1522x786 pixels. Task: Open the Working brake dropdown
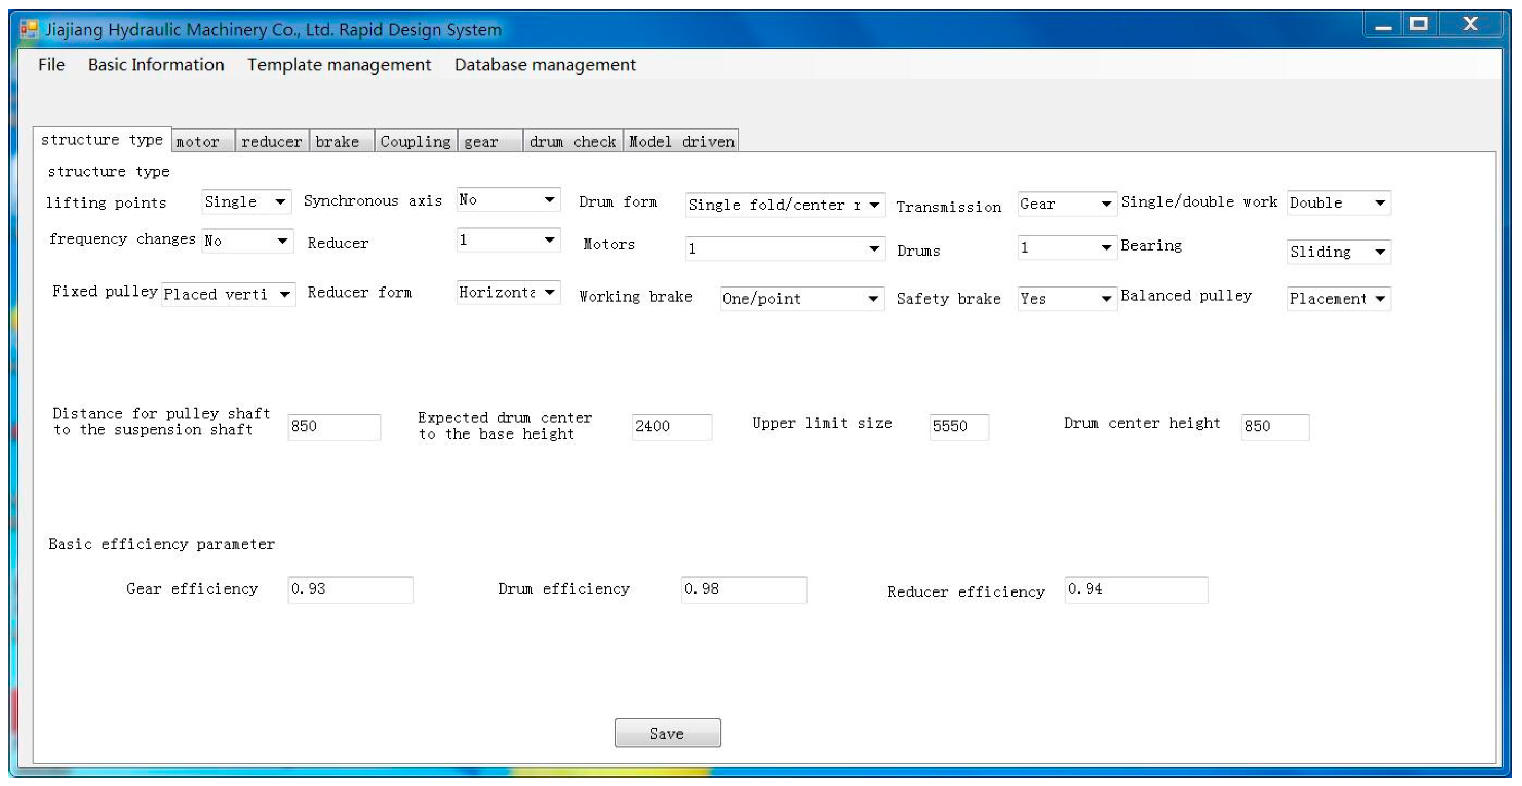873,299
